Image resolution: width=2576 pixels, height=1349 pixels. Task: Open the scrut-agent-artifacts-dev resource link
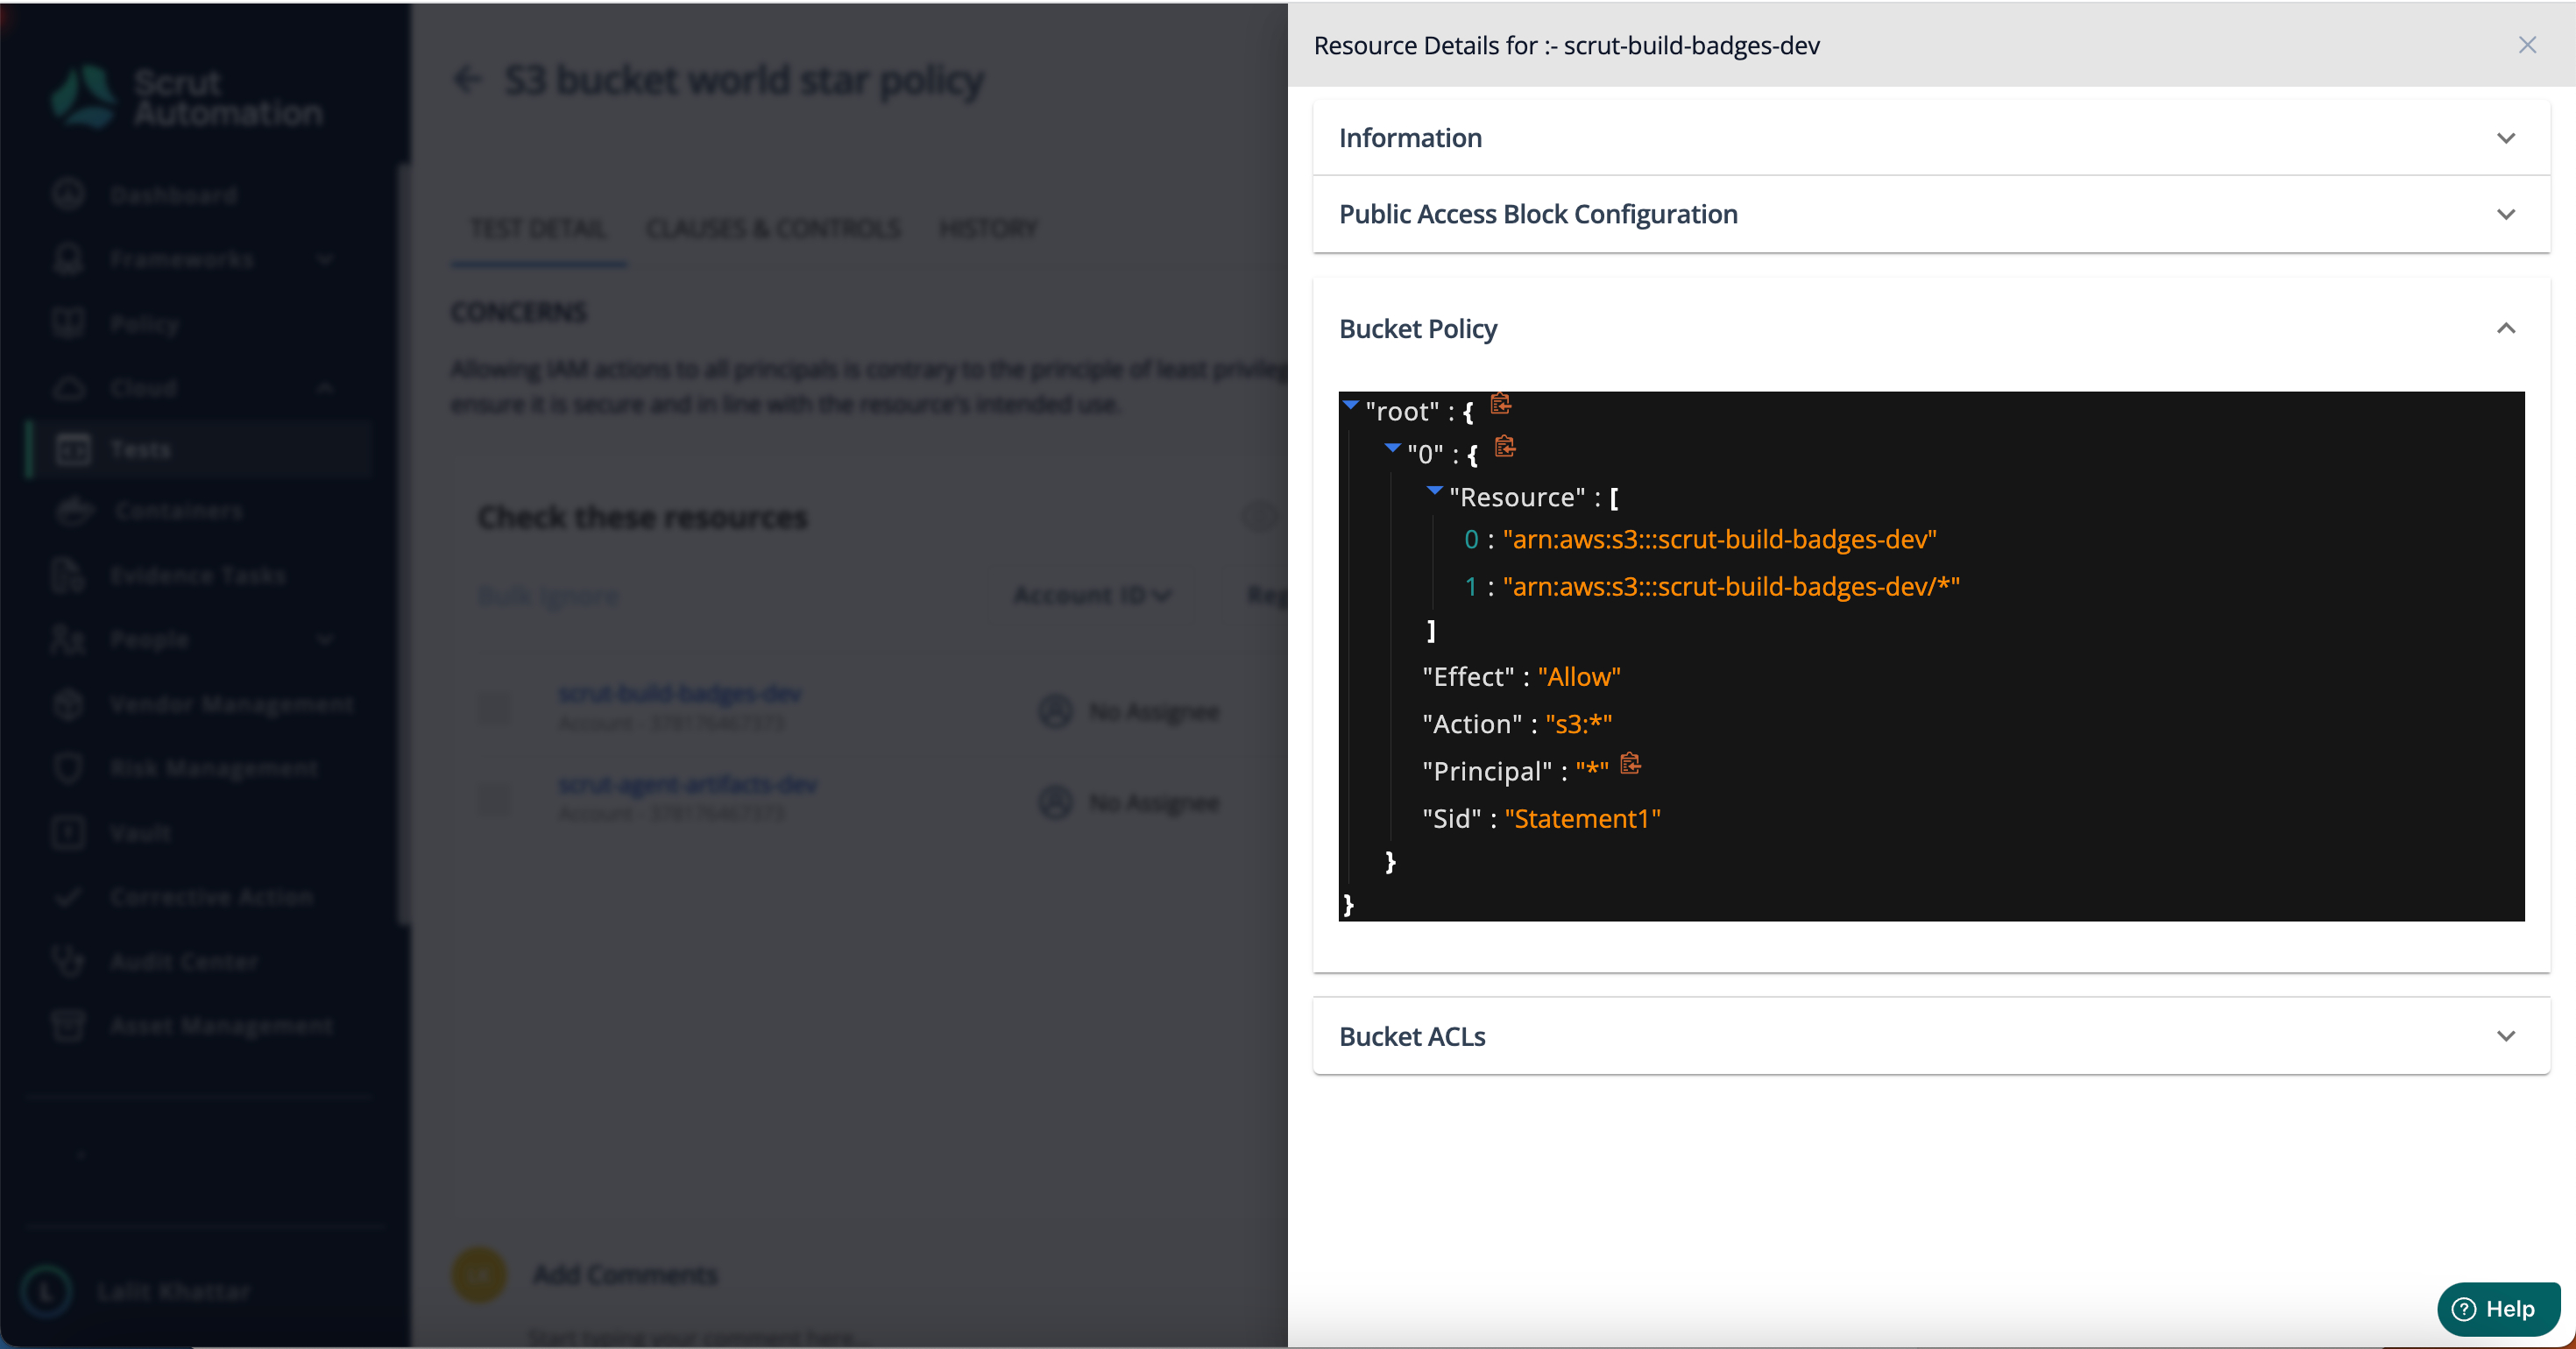pyautogui.click(x=687, y=784)
